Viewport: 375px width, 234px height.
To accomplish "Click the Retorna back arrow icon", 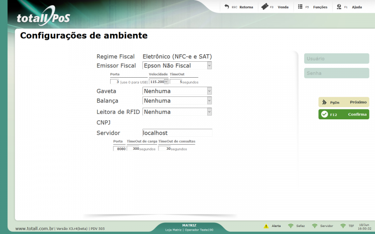I will point(226,7).
